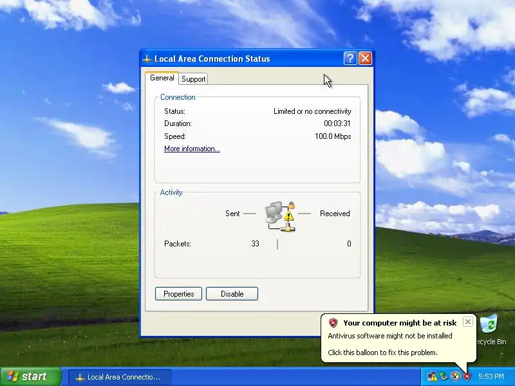Click the Properties button
515x386 pixels.
coord(179,294)
